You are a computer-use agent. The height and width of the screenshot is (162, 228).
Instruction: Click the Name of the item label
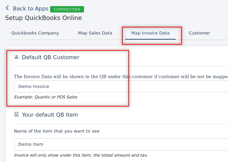point(57,131)
